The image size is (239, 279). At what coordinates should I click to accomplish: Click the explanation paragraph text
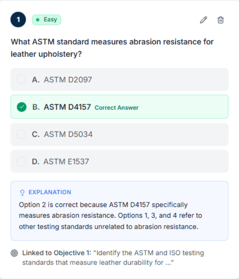tap(108, 216)
